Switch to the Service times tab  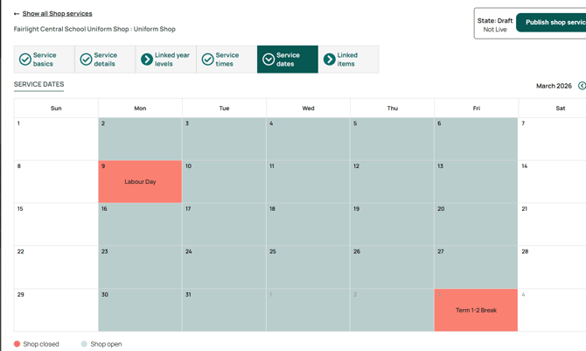(x=227, y=60)
